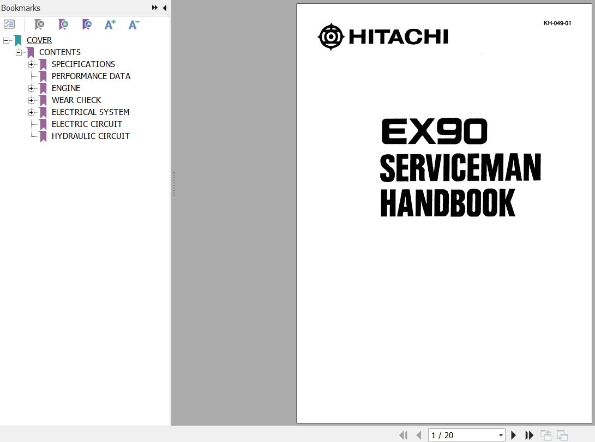Open the COVER bookmark
Screen dimensions: 595x442
tap(39, 40)
